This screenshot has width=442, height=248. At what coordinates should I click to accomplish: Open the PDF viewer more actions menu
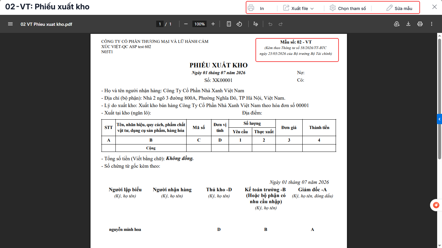[432, 24]
